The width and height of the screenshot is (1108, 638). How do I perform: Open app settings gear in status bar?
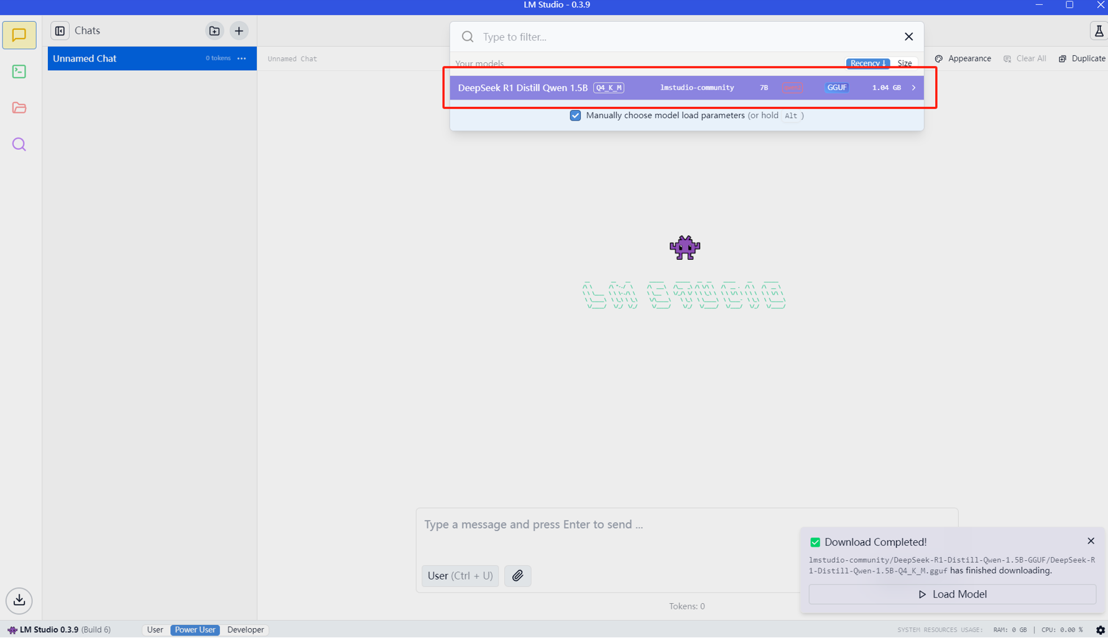[x=1100, y=630]
